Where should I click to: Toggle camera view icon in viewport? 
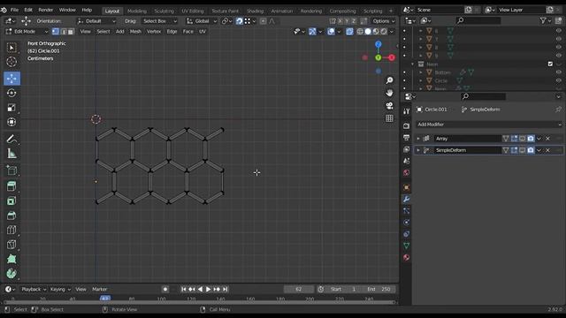tap(389, 106)
